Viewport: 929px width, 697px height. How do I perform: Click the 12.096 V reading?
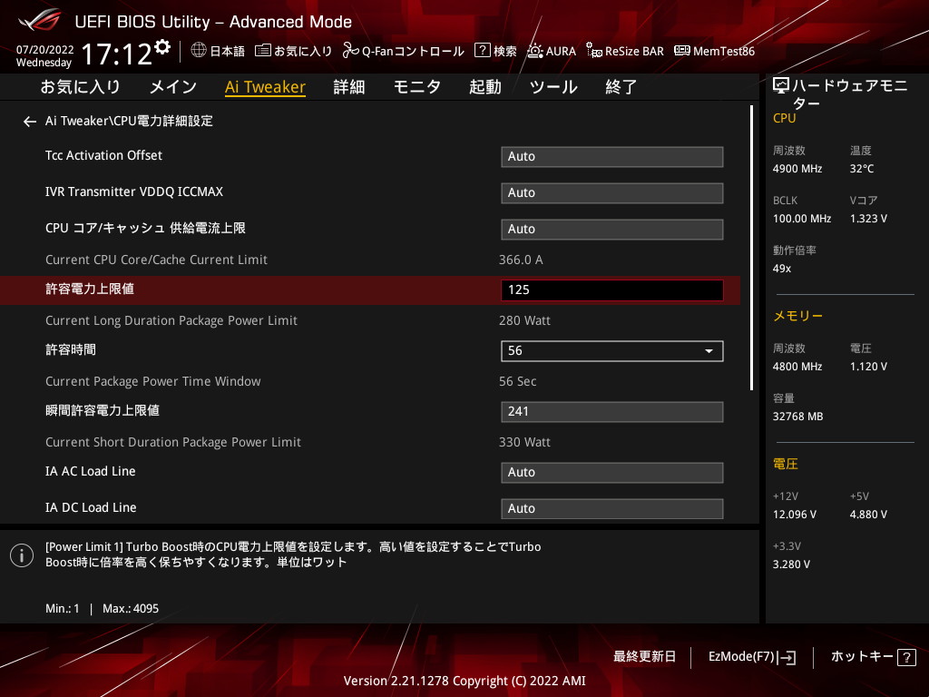(x=794, y=515)
